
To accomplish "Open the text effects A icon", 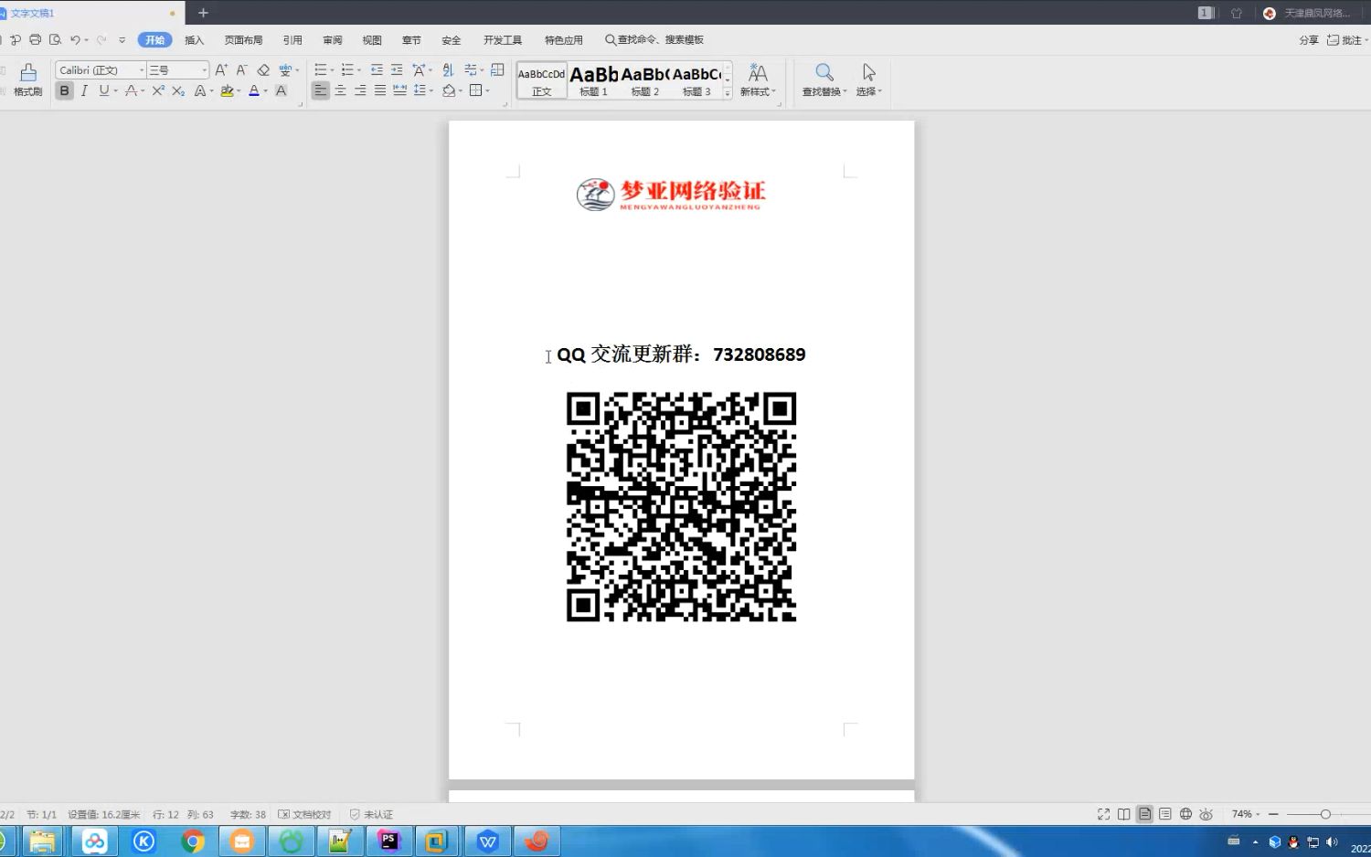I will coord(200,90).
